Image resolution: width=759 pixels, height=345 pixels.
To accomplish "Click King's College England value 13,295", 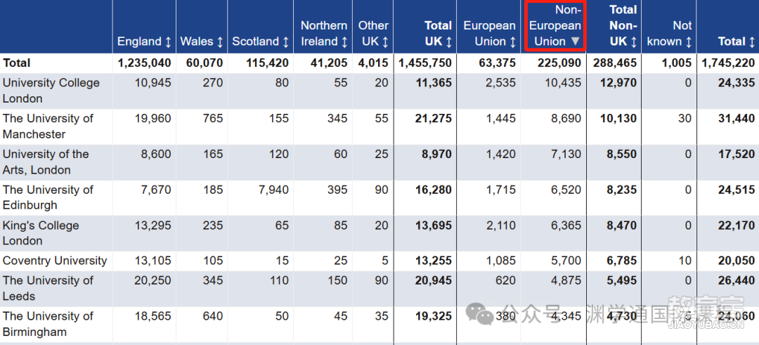I will pyautogui.click(x=153, y=226).
